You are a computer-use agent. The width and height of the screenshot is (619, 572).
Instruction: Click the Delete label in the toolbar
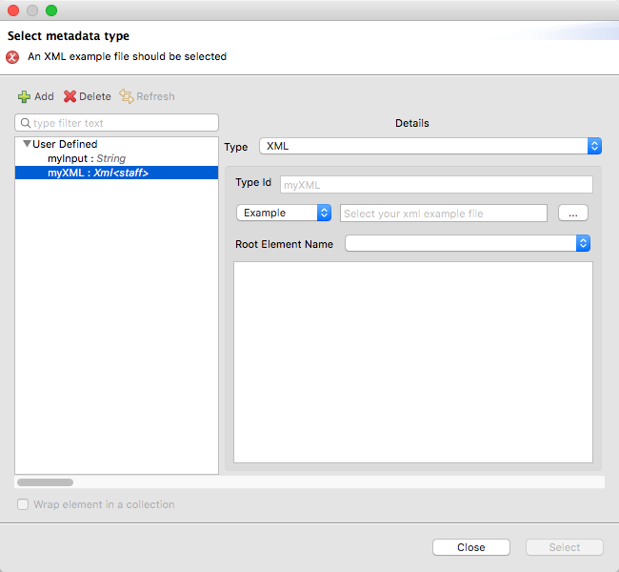pyautogui.click(x=94, y=96)
